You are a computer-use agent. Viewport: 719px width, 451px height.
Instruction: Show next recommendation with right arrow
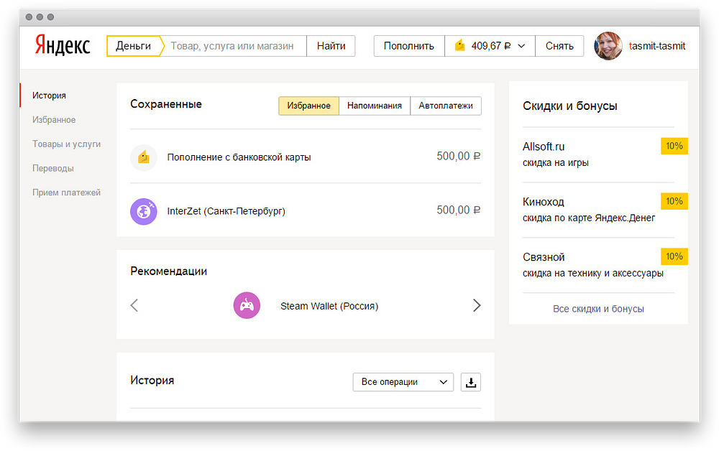tap(477, 305)
